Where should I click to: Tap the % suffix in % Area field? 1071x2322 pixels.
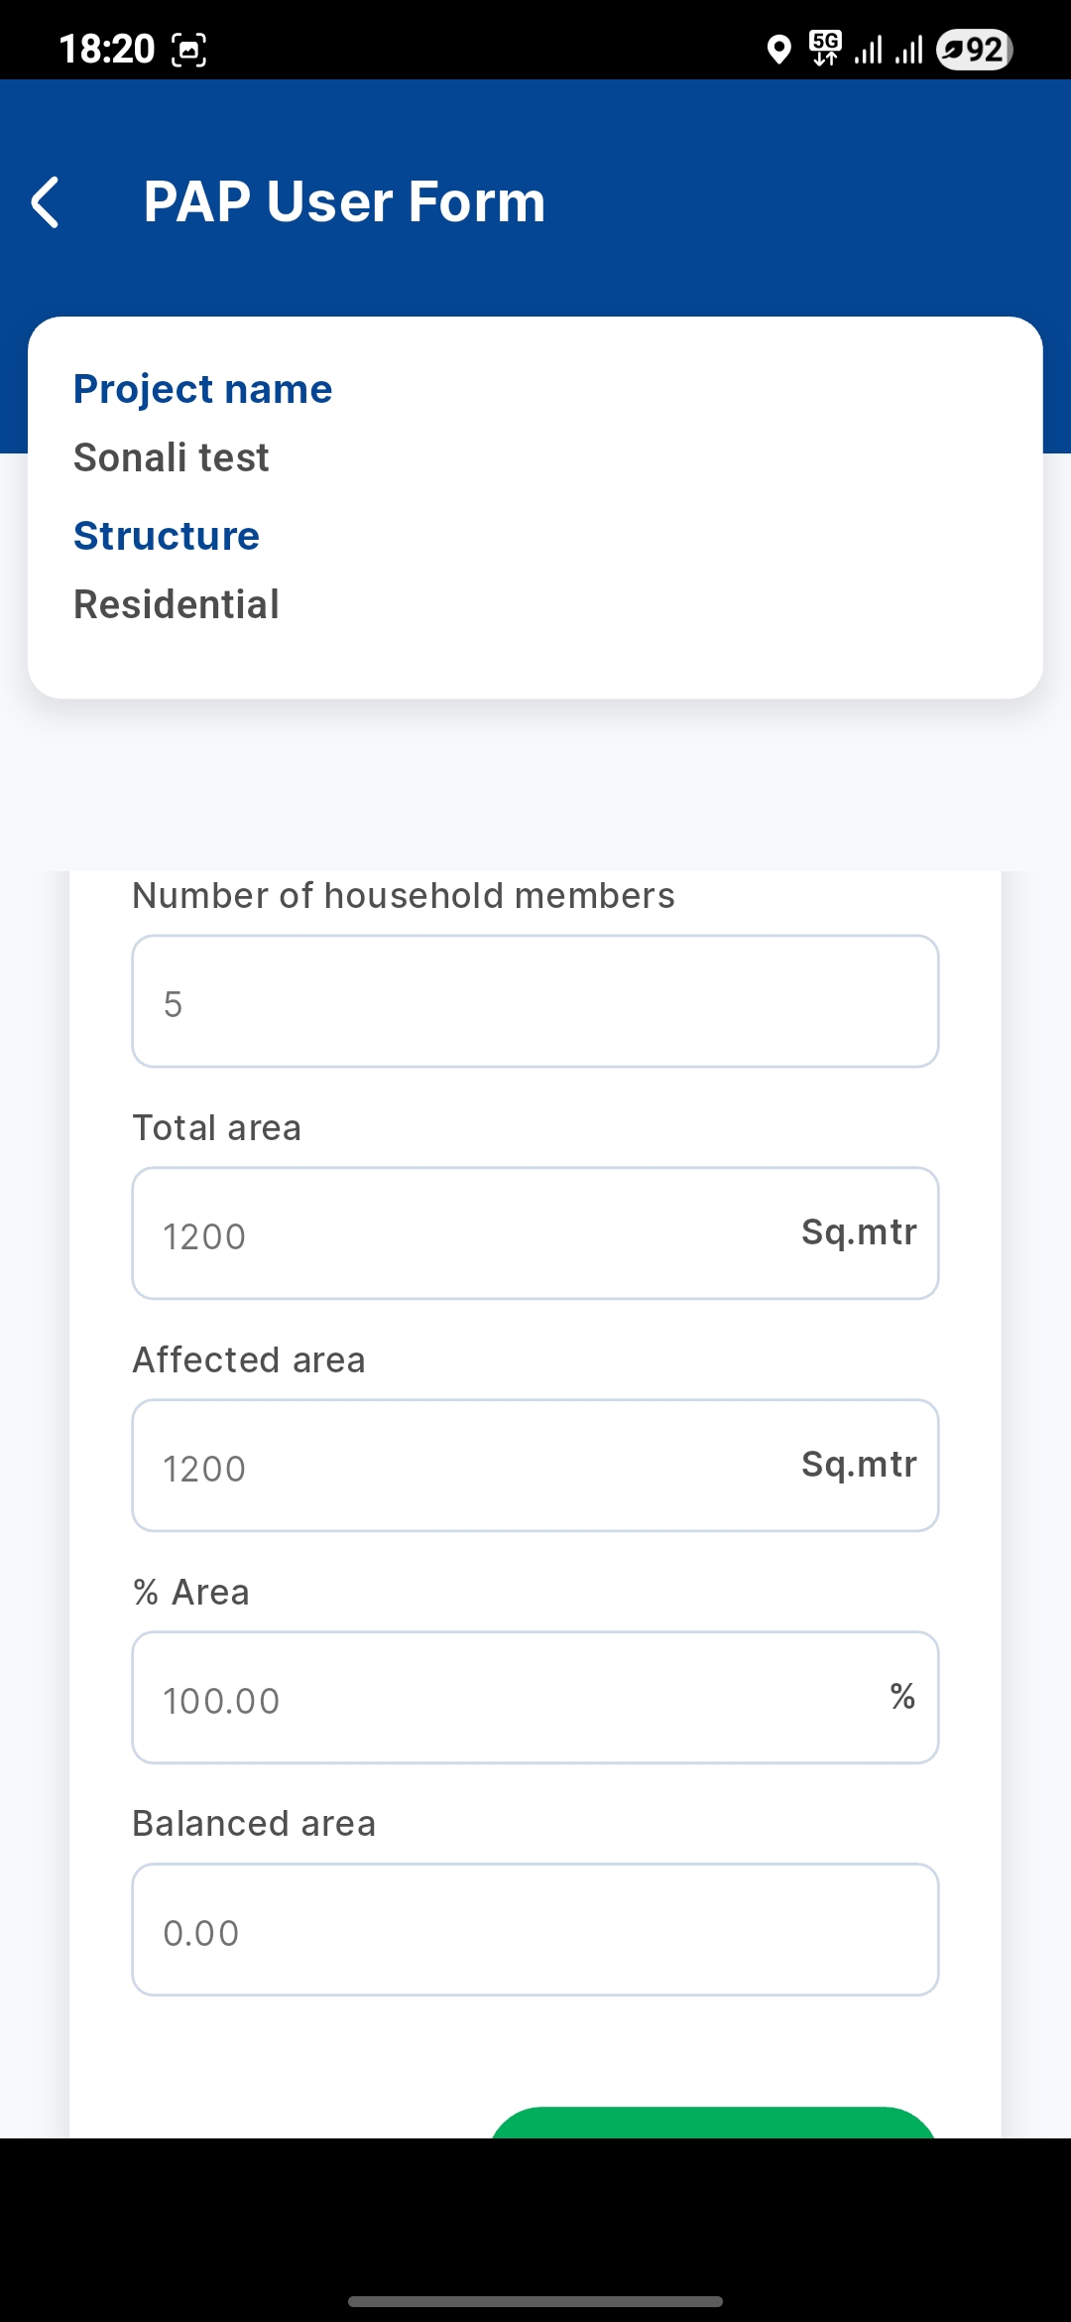click(902, 1697)
